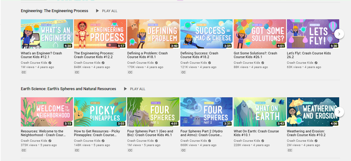Open What On Earth thumbnail
The width and height of the screenshot is (351, 161).
point(260,112)
